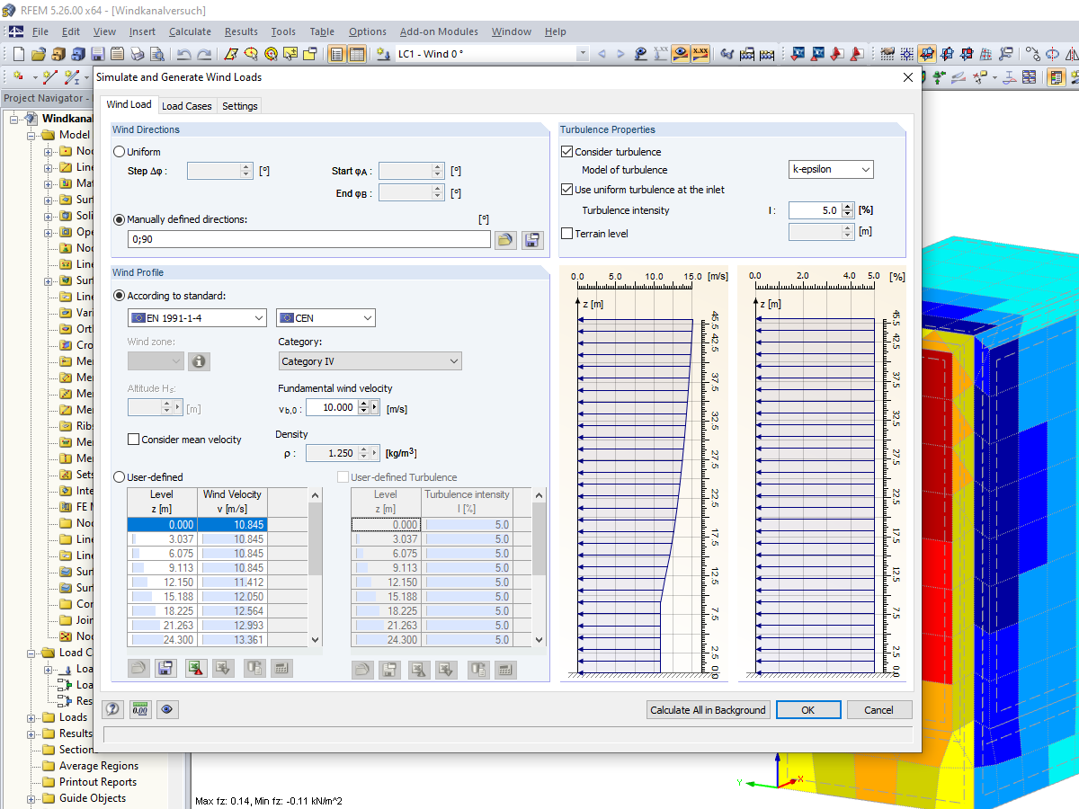
Task: Load wind directions from a file
Action: [505, 240]
